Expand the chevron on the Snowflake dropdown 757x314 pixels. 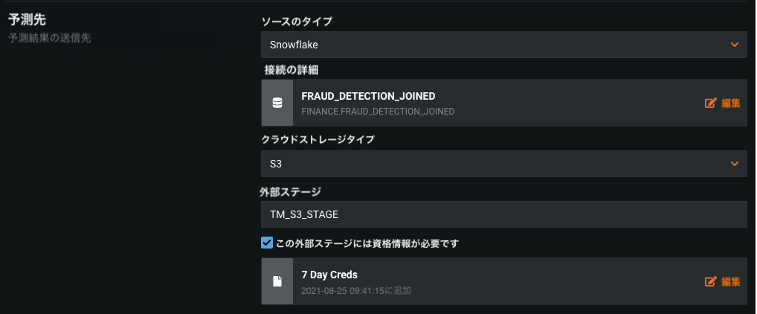(x=735, y=45)
